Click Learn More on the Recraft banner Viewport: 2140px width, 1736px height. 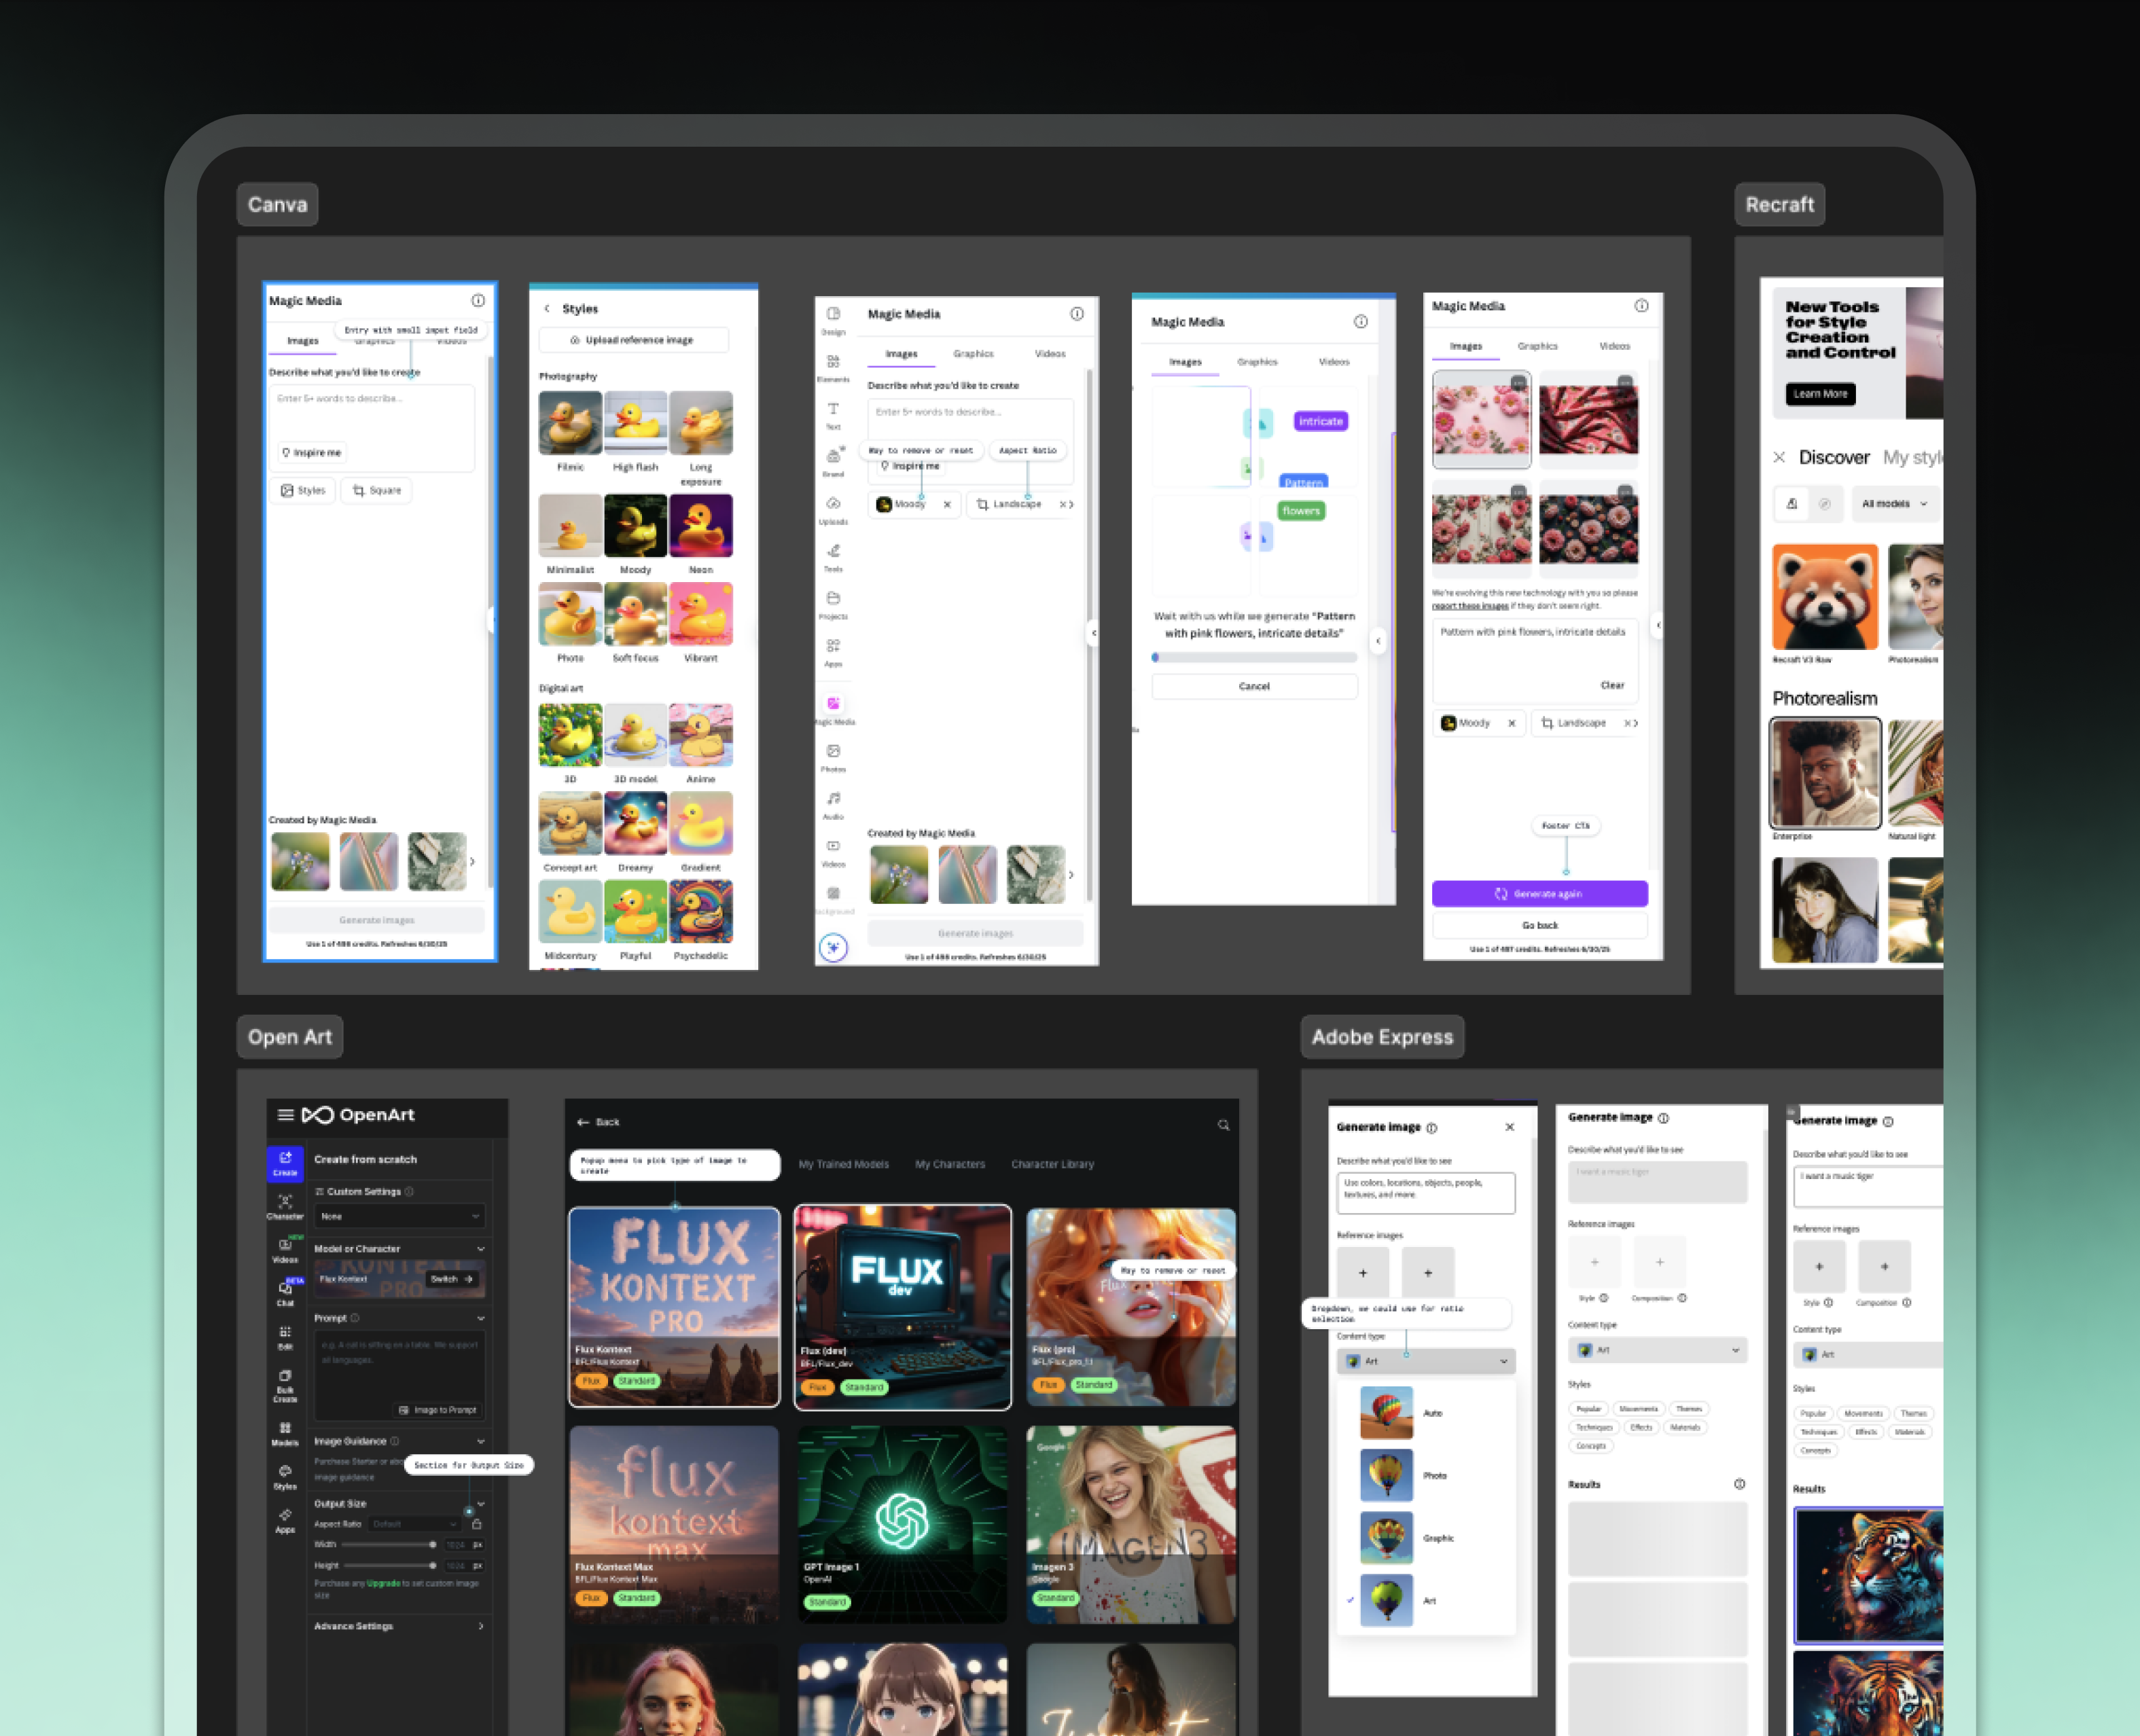point(1820,393)
